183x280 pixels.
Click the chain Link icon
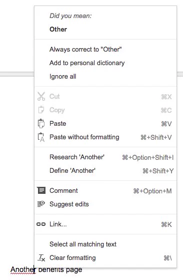pos(41,224)
